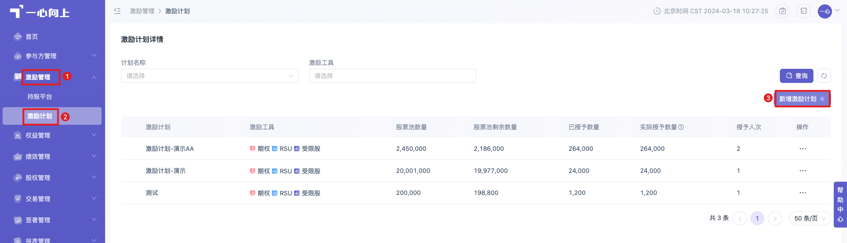Screen dimensions: 847x243
Task: Click the help icon next to 实际授予数量
Action: pos(681,127)
